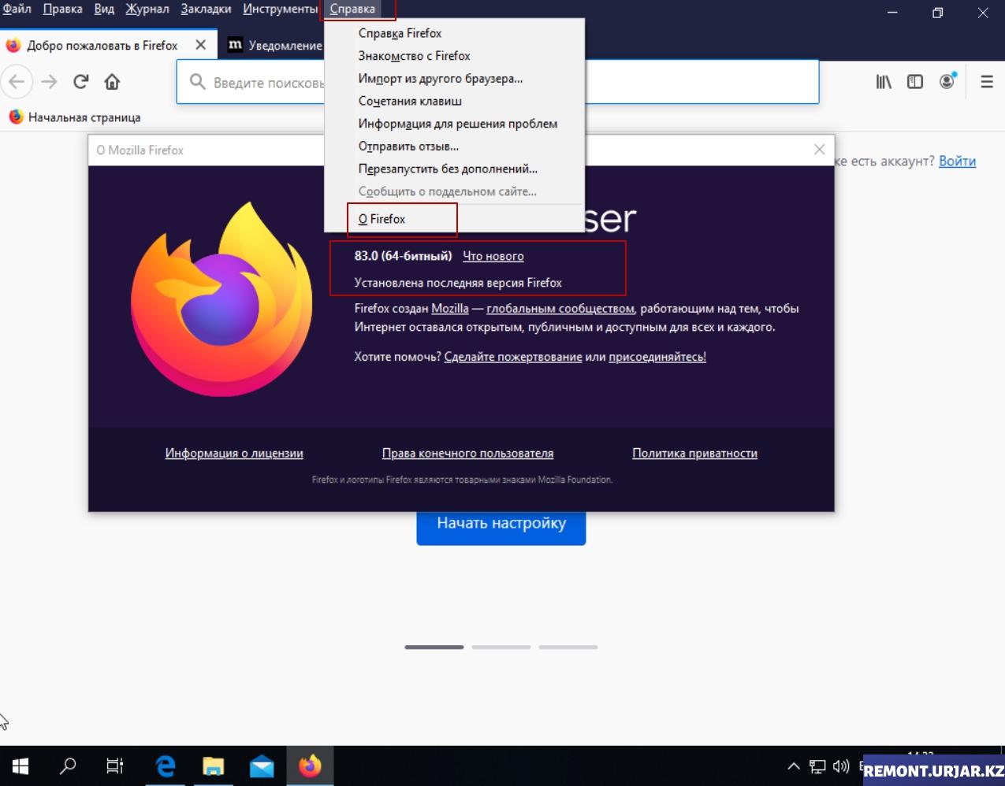Open the Инструменты menu

[x=280, y=9]
